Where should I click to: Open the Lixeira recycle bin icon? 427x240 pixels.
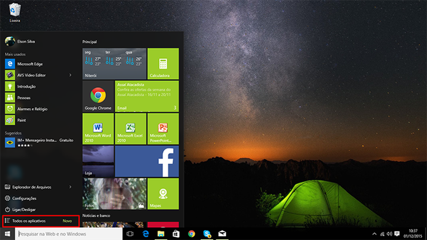[15, 13]
